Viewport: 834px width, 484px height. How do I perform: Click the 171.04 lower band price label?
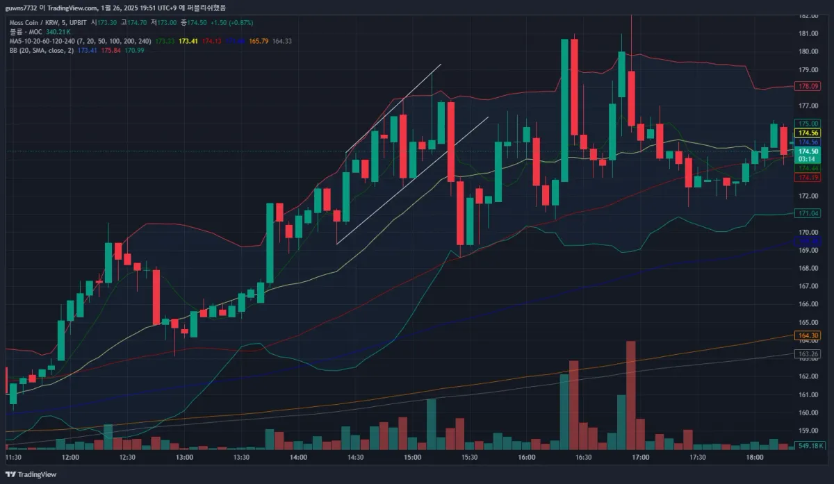pos(808,213)
